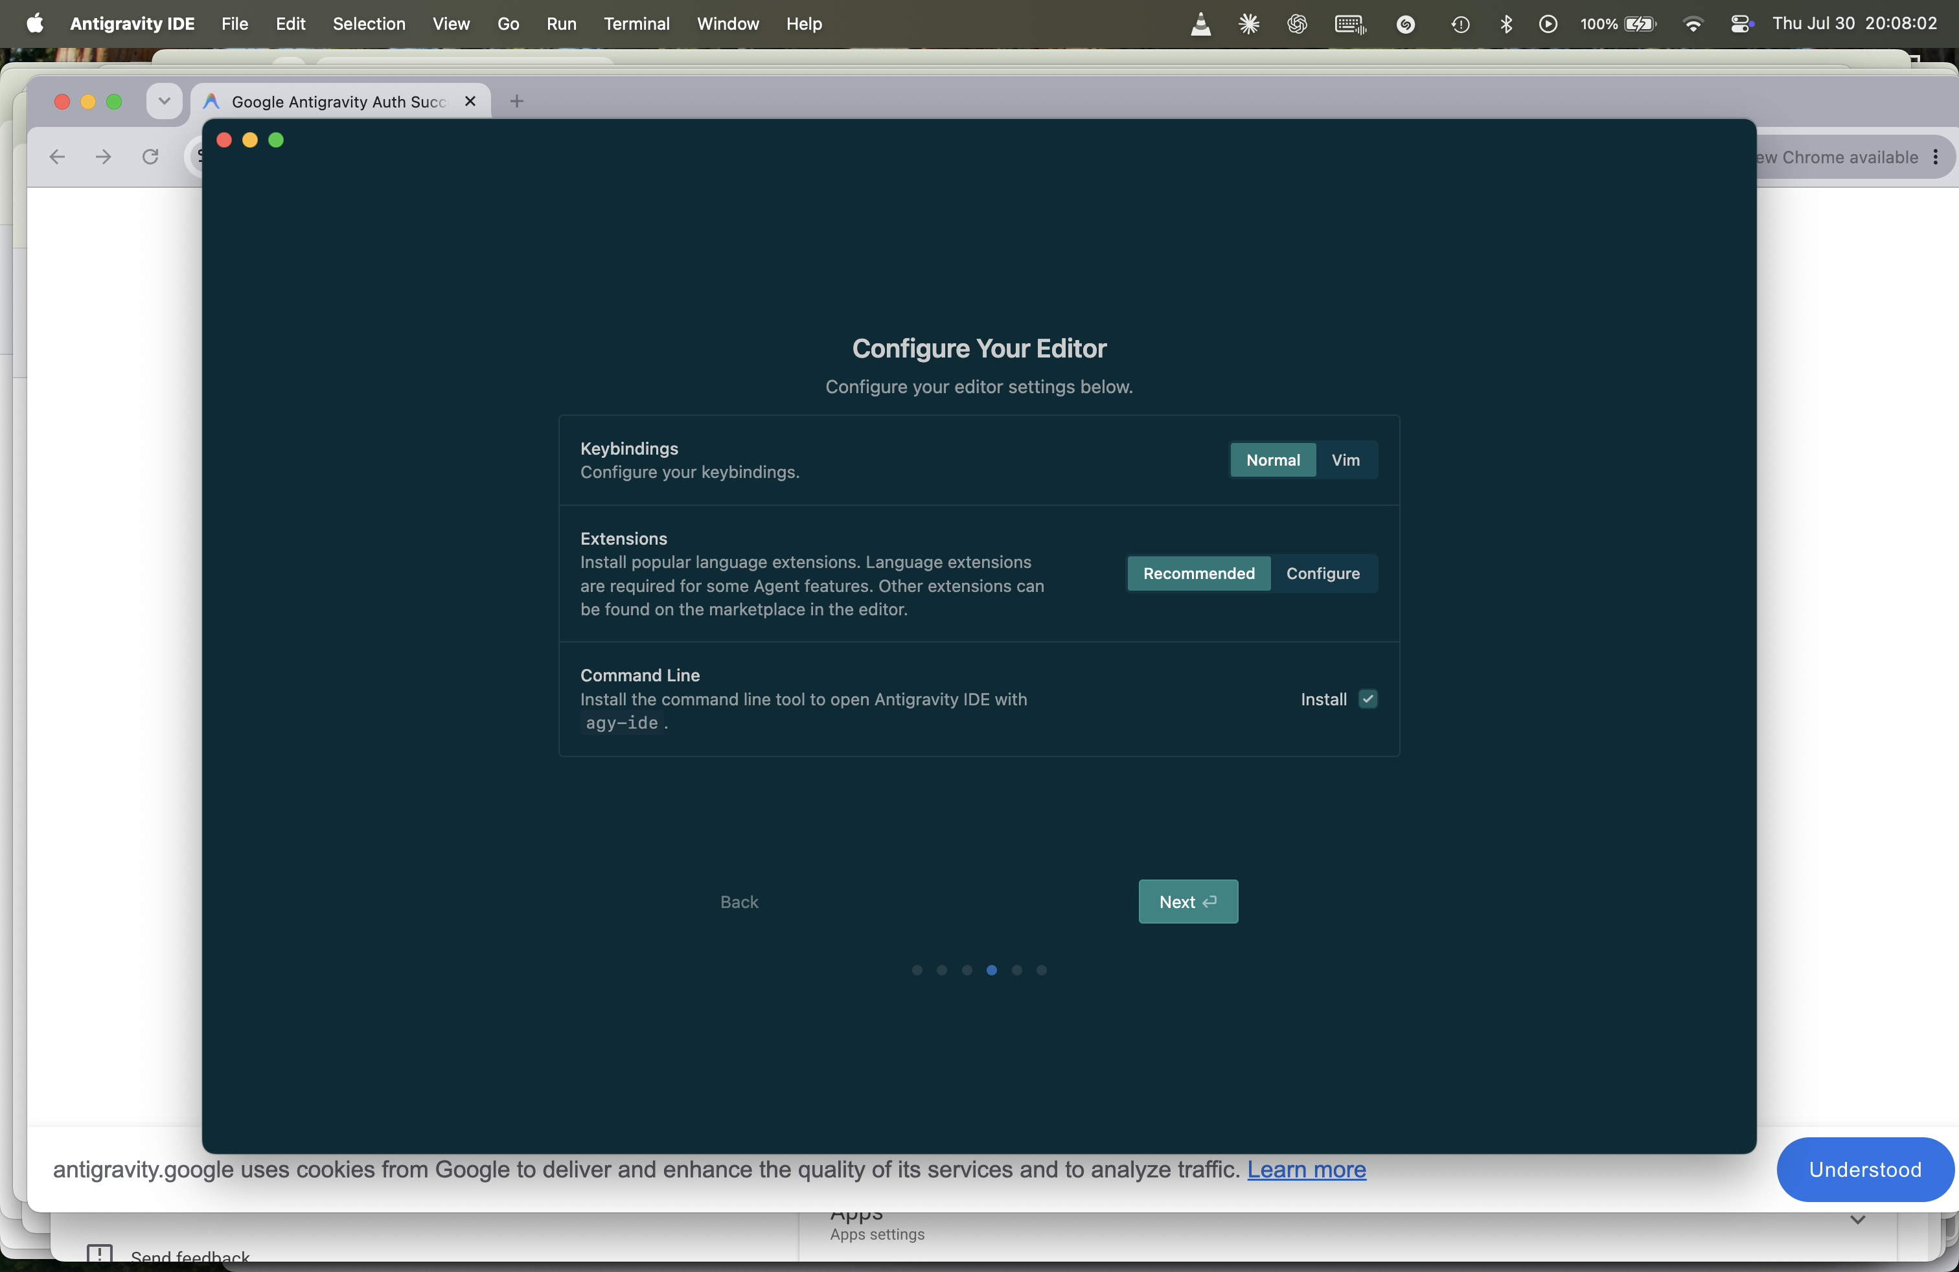Choose Configure for extensions
The width and height of the screenshot is (1959, 1272).
(x=1323, y=573)
